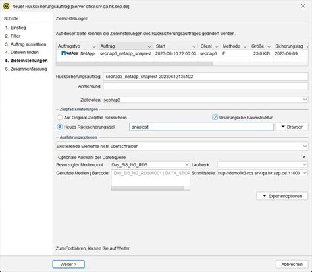Click the Methode value F in the table row

224,53
